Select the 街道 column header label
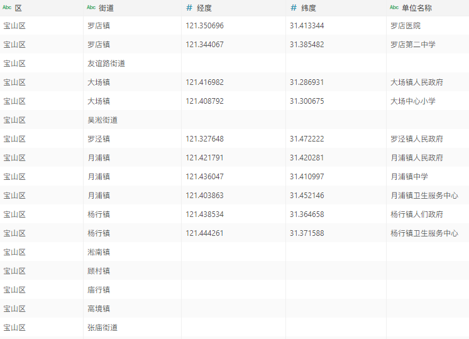469x339 pixels. click(x=106, y=8)
